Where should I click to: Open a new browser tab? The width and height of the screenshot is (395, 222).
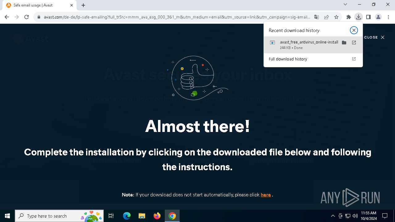(83, 5)
